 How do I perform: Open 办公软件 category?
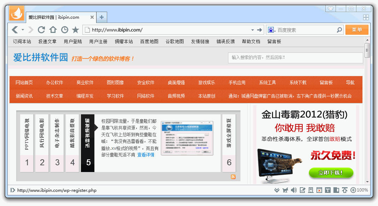coord(54,82)
